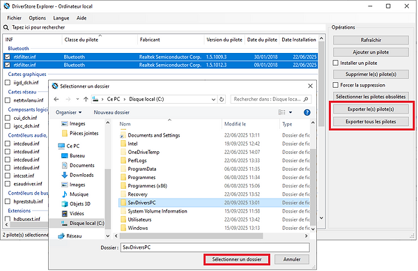Viewport: 418px width, 271px height.
Task: Open the Fichier menu
Action: 14,18
